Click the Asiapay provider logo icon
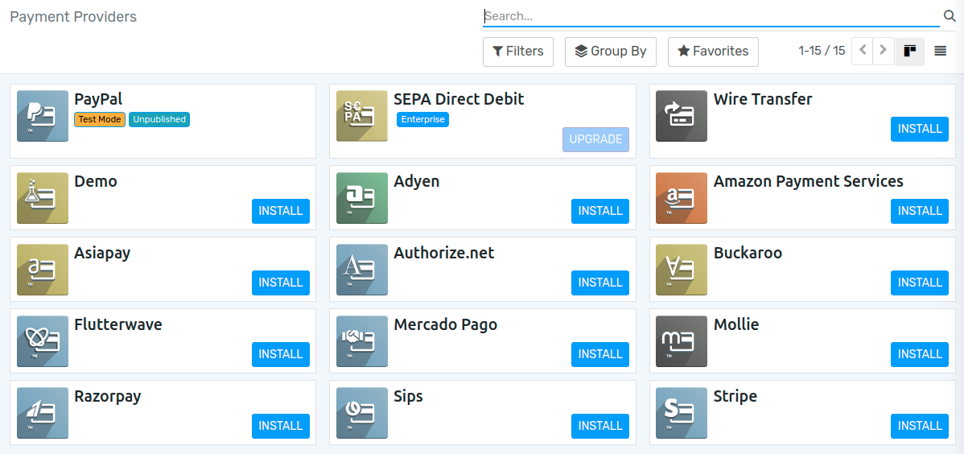964x454 pixels. 43,270
